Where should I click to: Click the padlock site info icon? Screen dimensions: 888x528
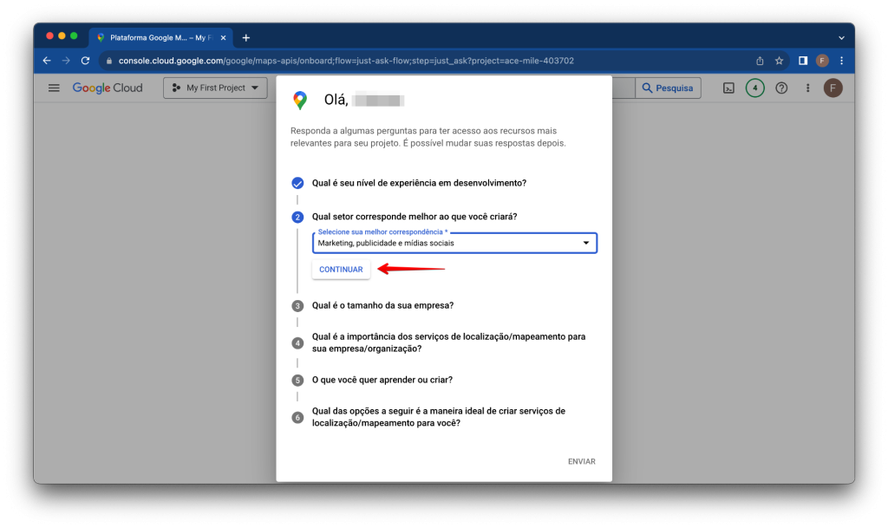coord(109,61)
